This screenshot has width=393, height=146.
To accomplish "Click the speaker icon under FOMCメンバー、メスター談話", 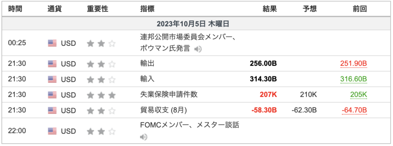I will (x=144, y=137).
